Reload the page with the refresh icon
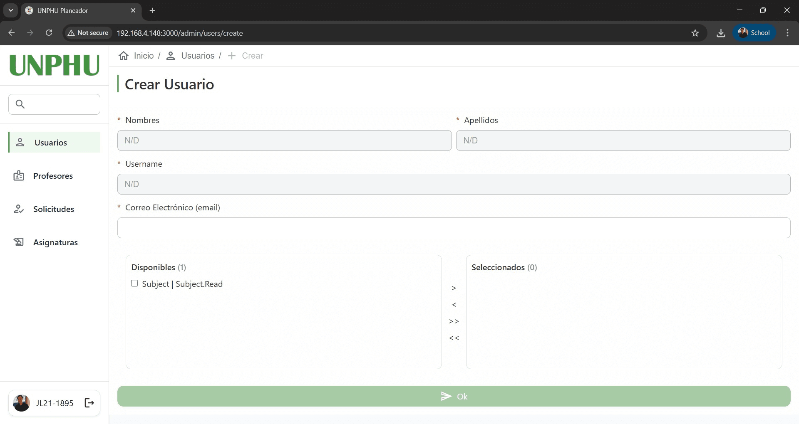The image size is (799, 424). [x=49, y=33]
